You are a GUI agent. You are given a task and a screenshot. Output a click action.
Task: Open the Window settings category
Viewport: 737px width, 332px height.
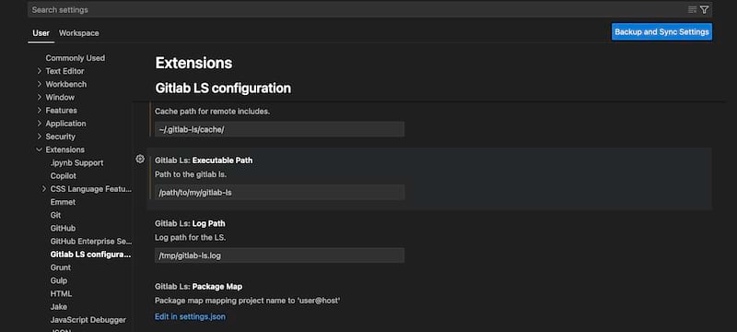[60, 98]
